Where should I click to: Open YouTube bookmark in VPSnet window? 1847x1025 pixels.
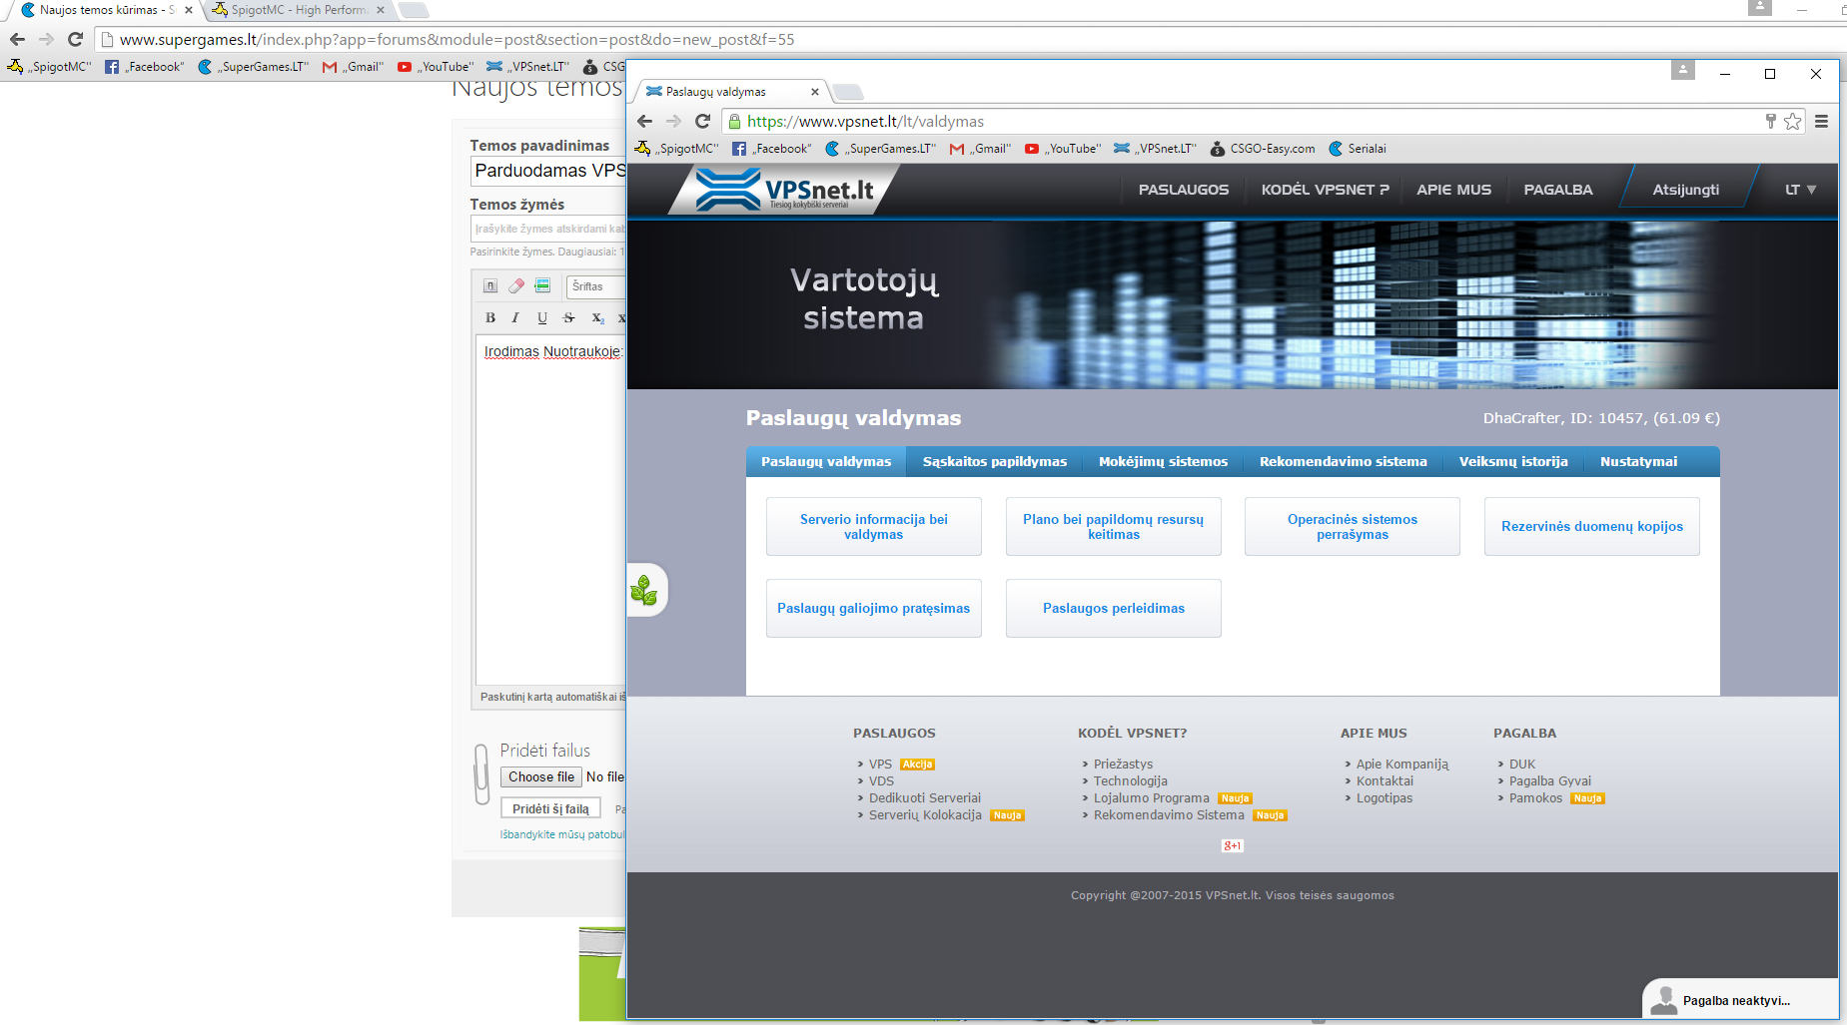(1063, 149)
